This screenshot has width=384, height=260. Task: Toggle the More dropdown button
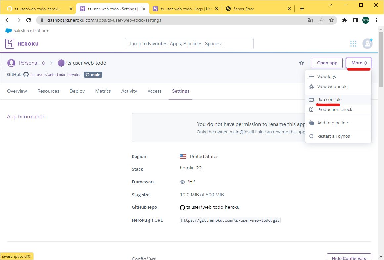click(x=359, y=63)
